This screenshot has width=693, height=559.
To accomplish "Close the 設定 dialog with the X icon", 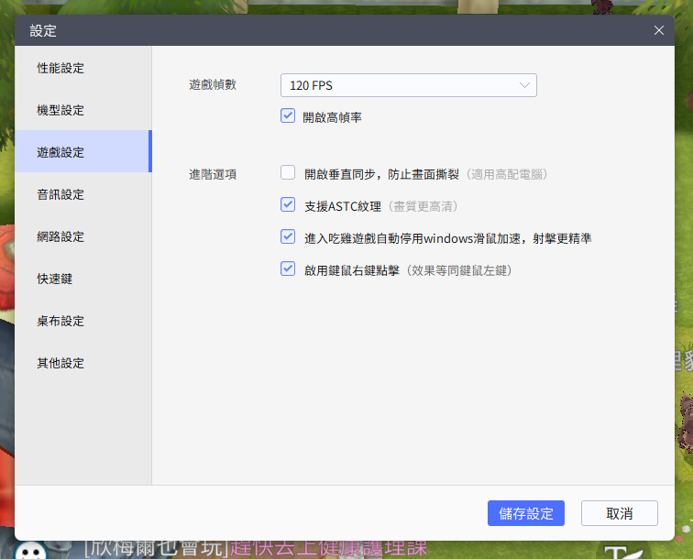I will (x=658, y=30).
